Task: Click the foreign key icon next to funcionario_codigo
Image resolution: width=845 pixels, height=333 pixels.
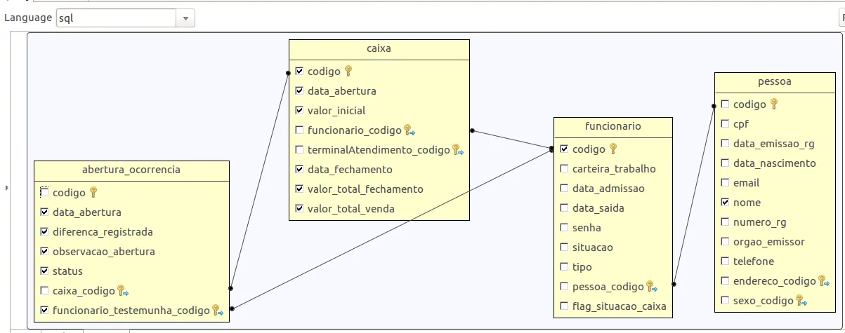Action: point(410,130)
